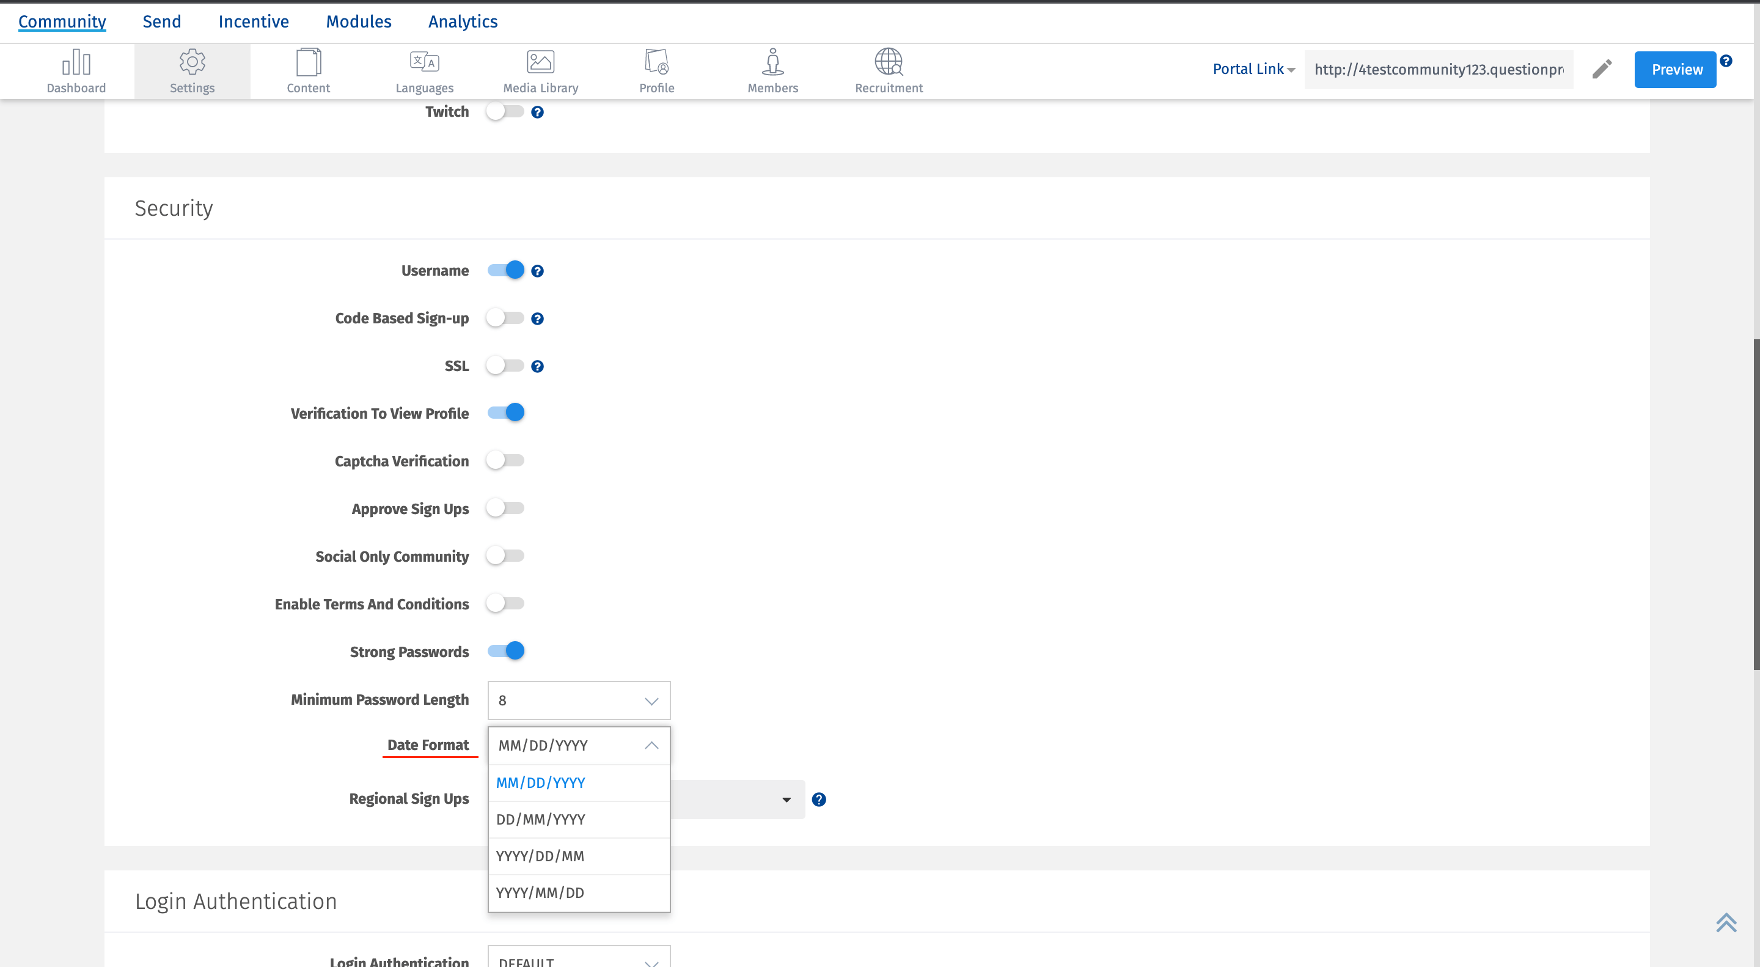Go to the Members person icon
The width and height of the screenshot is (1760, 967).
tap(772, 63)
